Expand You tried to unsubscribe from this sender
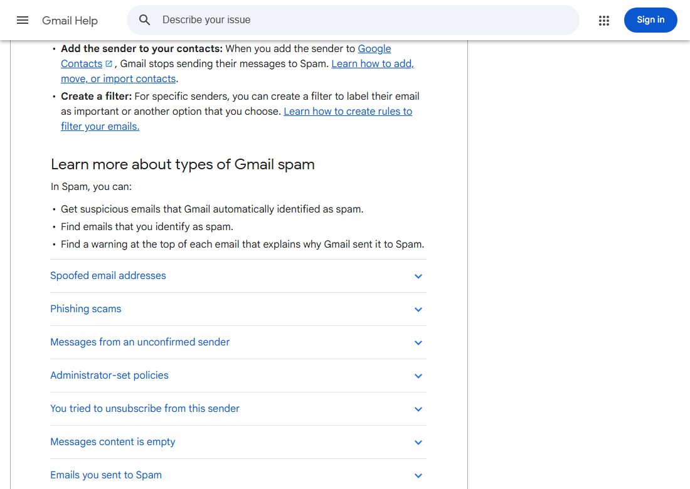The width and height of the screenshot is (690, 489). [x=238, y=409]
